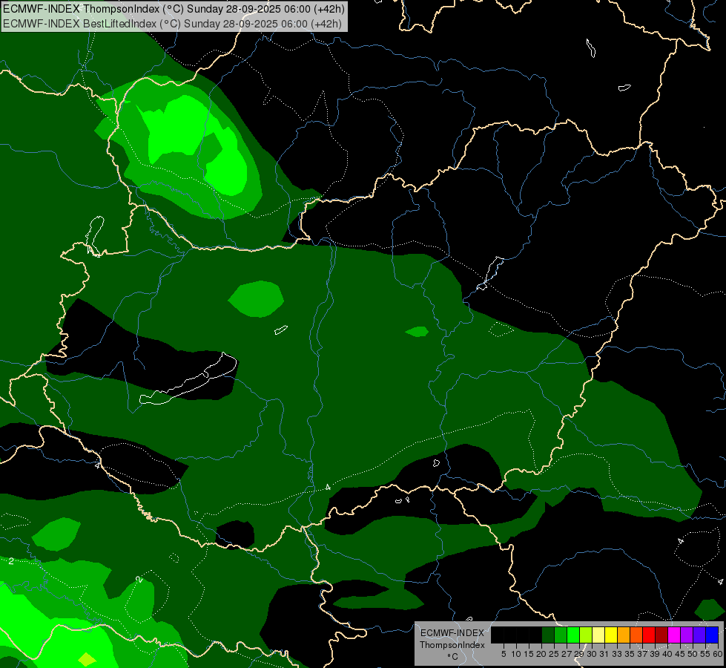The image size is (726, 668).
Task: Choose the orange 33–35 legend swatch
Action: 624,635
